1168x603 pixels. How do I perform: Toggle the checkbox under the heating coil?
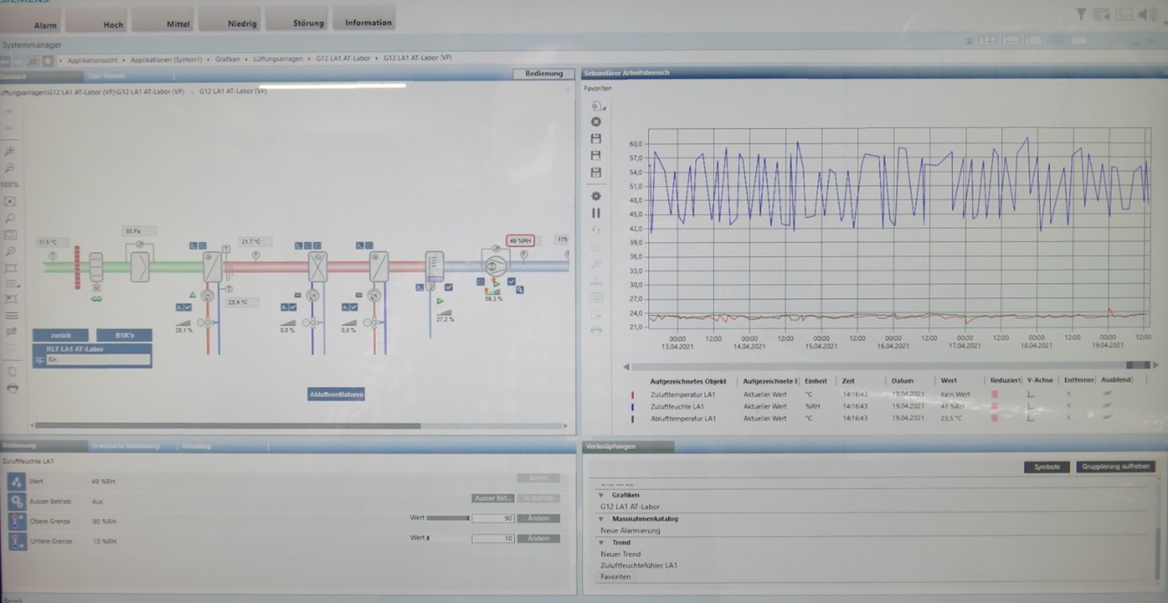[x=190, y=307]
